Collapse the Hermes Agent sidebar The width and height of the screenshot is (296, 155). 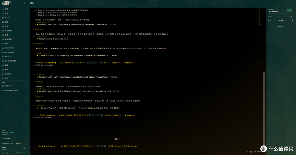24,3
